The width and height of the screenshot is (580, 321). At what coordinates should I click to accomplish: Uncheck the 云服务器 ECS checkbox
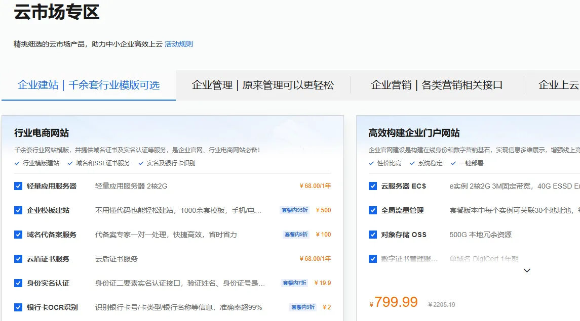click(x=372, y=186)
